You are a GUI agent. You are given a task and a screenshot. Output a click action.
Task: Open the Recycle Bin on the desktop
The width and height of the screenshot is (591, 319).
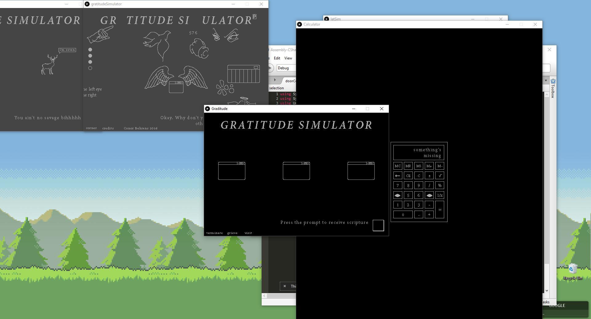[573, 272]
